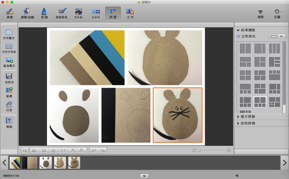Screen dimensions: 289x179
Task: Switch to the 拼图 collage tab
Action: 113,13
